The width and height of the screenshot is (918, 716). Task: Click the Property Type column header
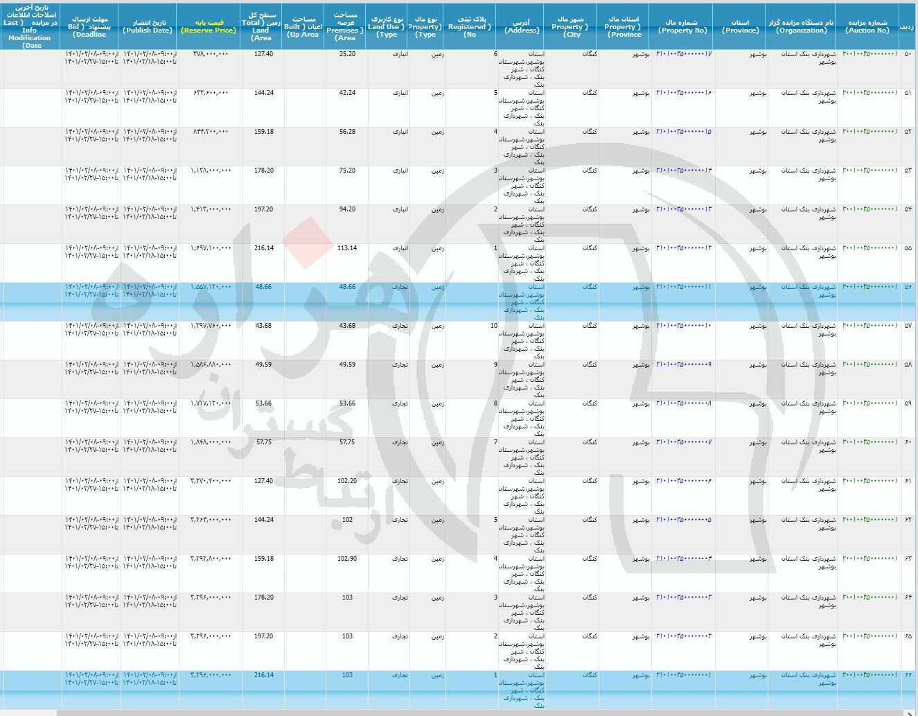point(426,26)
